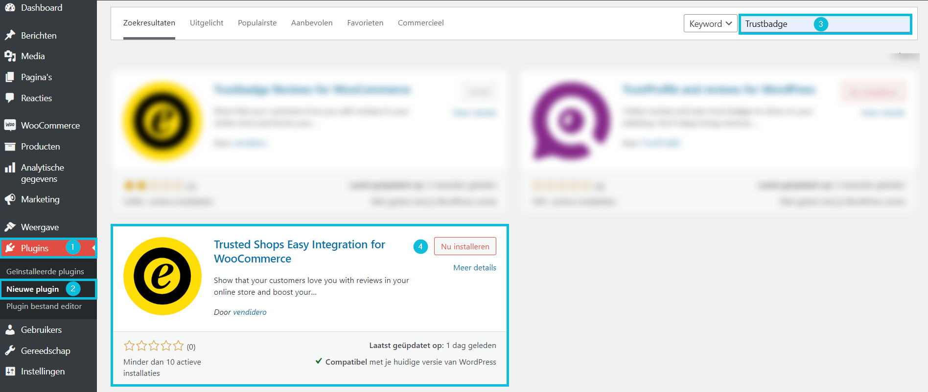Switch to the Favorieten tab

[365, 23]
